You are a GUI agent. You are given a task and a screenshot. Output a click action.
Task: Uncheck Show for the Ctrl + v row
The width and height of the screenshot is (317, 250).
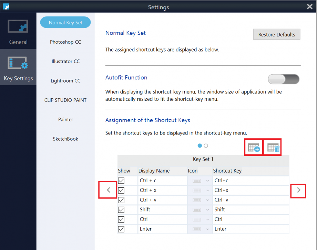pyautogui.click(x=121, y=200)
